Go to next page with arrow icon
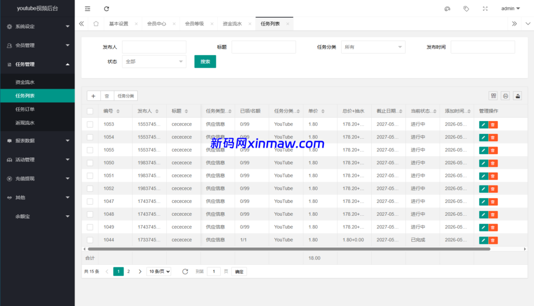The height and width of the screenshot is (306, 534). [x=140, y=272]
